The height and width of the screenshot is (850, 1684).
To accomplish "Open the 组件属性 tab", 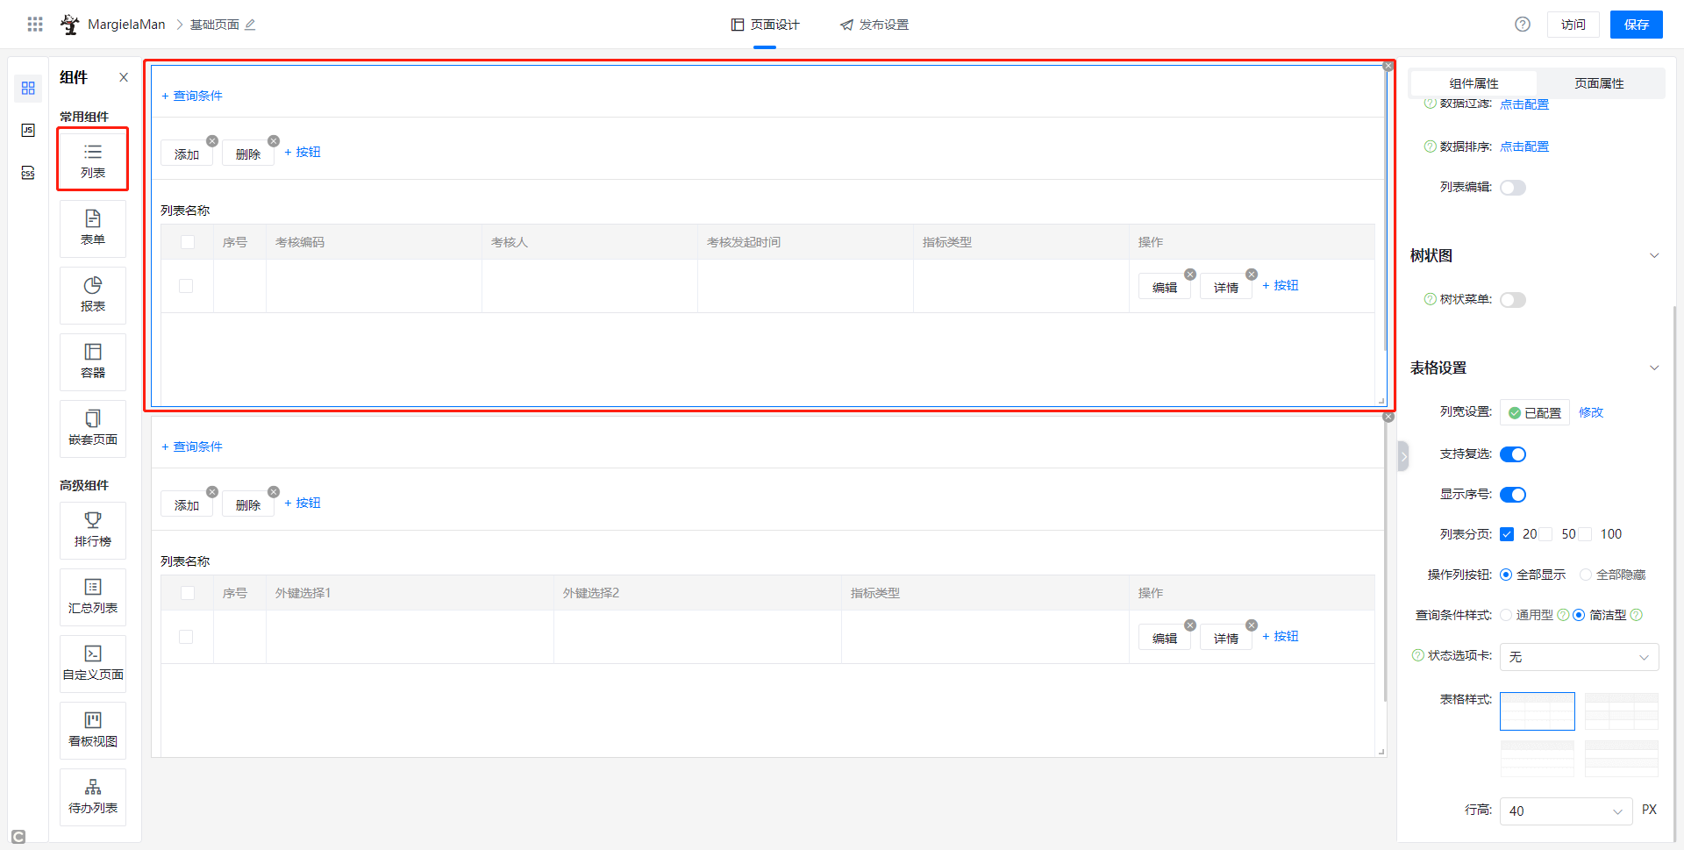I will 1473,83.
